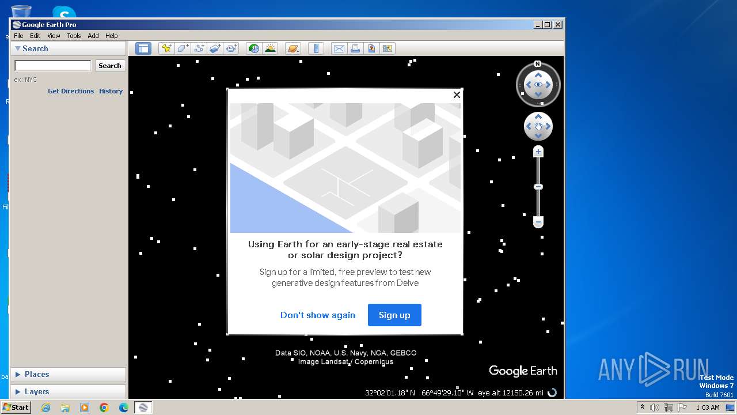
Task: Move down with the pan joystick arrow
Action: point(538,136)
